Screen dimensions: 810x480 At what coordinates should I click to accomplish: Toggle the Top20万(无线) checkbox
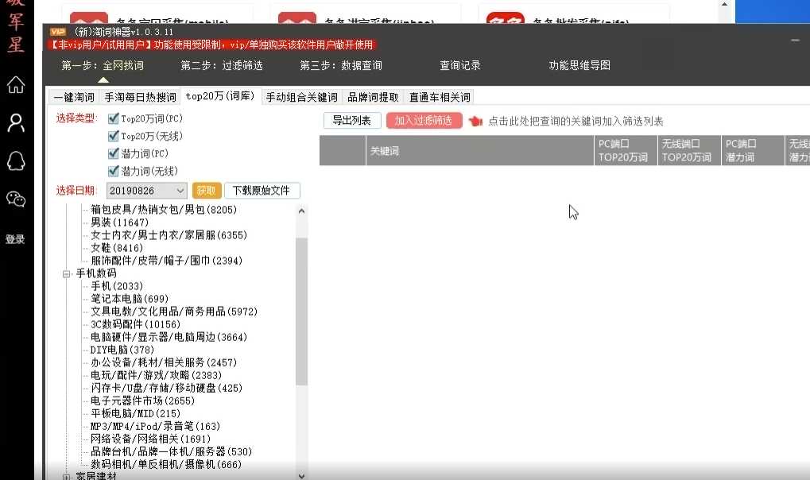click(x=113, y=136)
